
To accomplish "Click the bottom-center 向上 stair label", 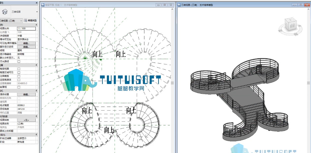I will 109,130.
